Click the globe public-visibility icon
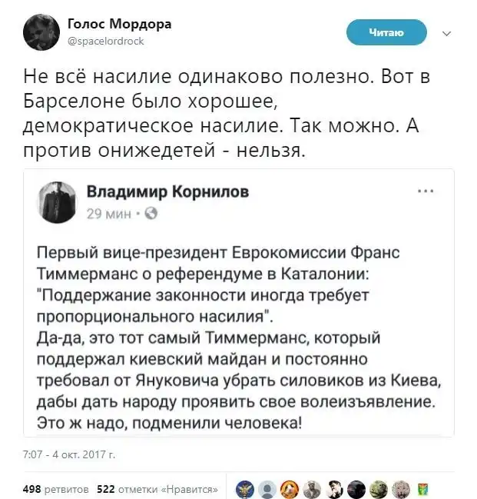Screen dimensions: 477x499 151,213
